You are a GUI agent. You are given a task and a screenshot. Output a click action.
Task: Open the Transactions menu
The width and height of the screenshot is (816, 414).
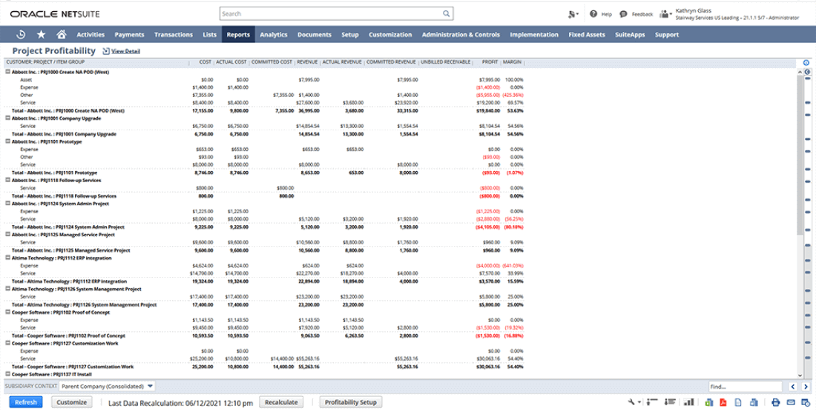(173, 35)
